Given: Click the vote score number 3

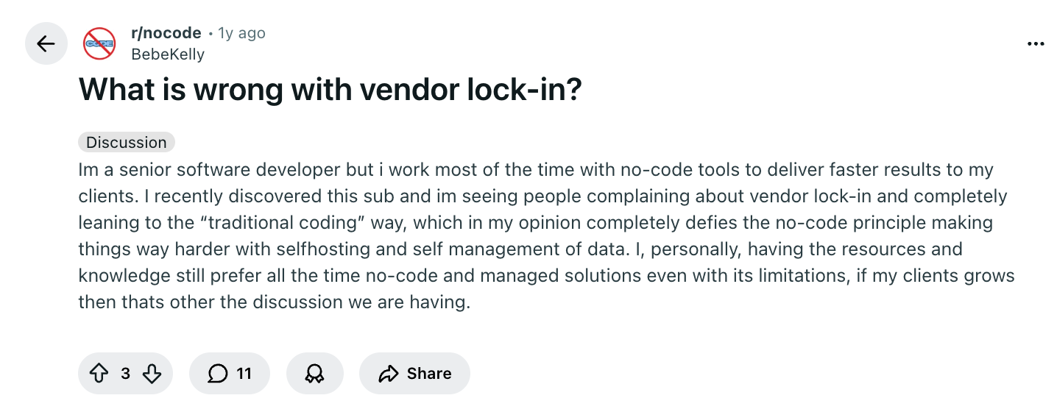Looking at the screenshot, I should click(x=125, y=374).
